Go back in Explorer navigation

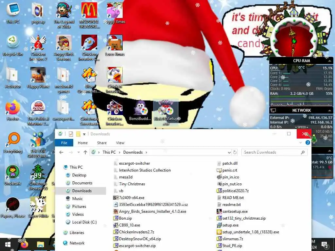(x=61, y=152)
